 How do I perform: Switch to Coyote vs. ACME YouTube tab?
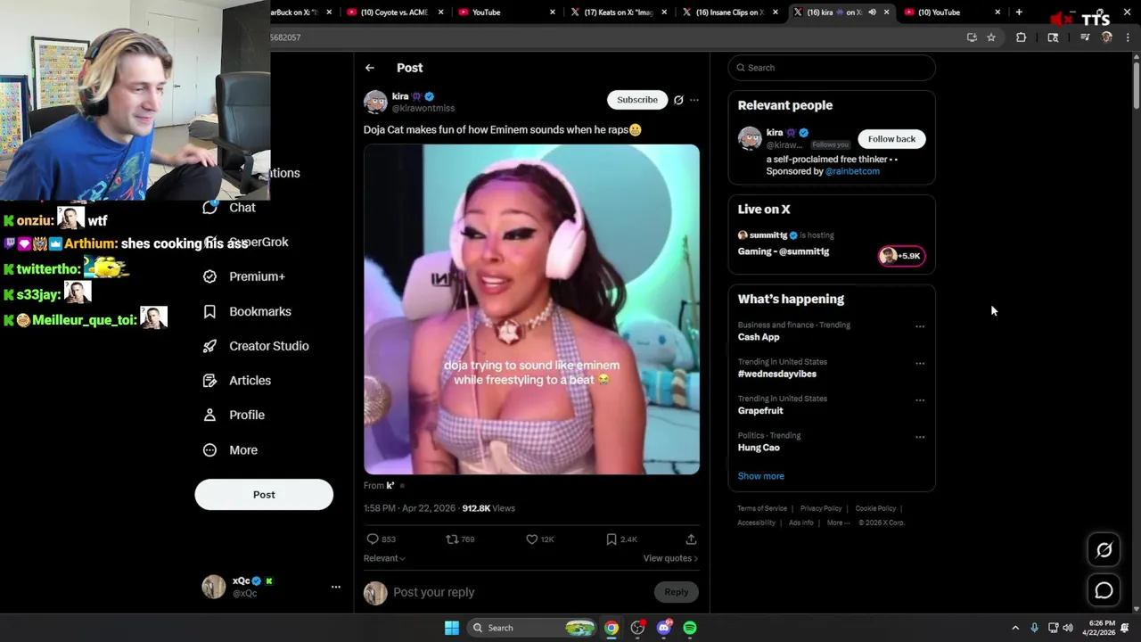pos(393,12)
